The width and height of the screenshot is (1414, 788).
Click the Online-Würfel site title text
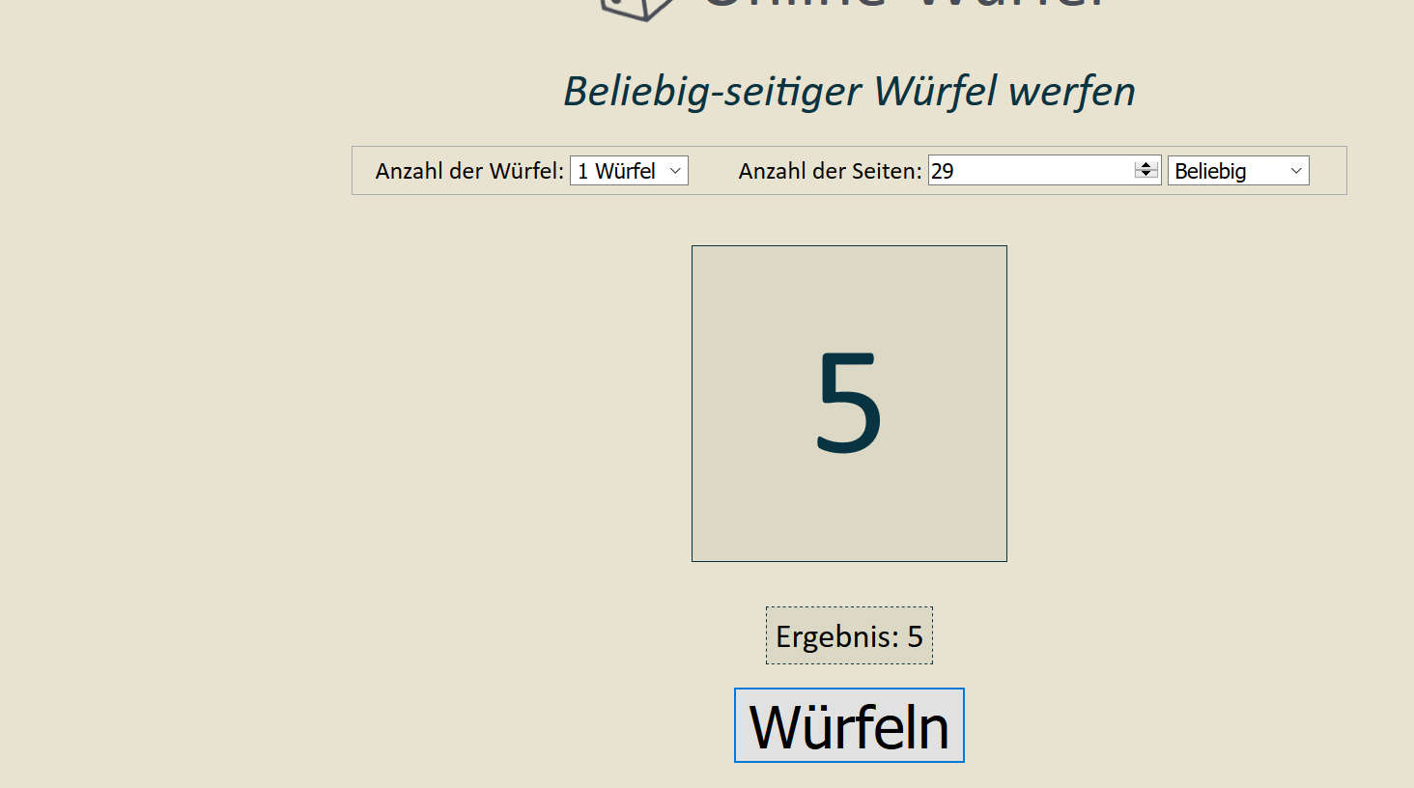point(903,5)
